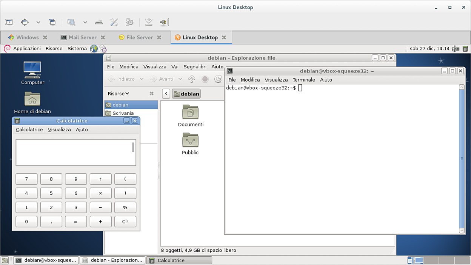Switch to the Mail Server tab
Viewport: 471px width, 265px height.
82,37
